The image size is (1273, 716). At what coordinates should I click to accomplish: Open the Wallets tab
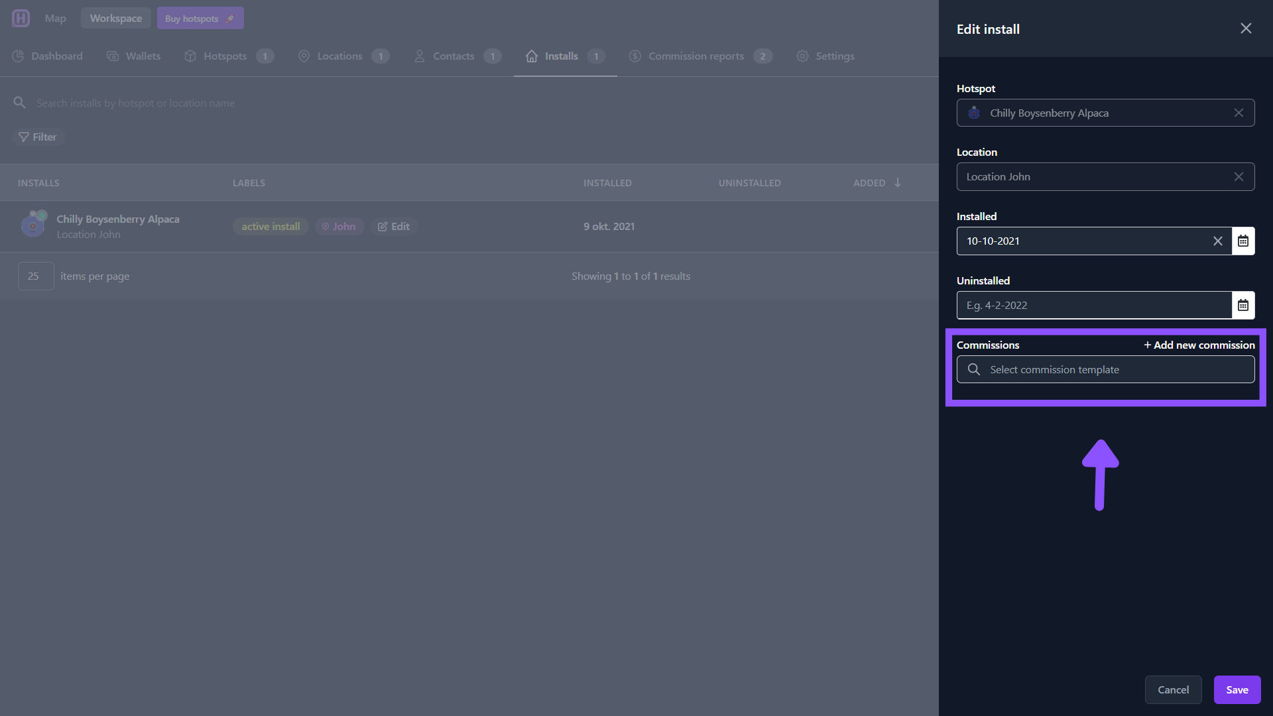click(133, 56)
